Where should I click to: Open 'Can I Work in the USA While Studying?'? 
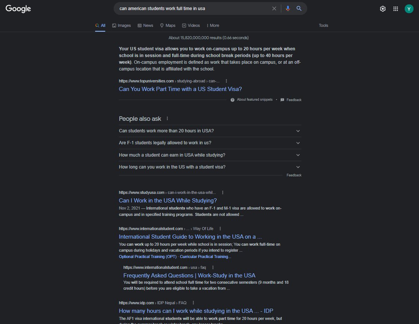click(x=168, y=200)
